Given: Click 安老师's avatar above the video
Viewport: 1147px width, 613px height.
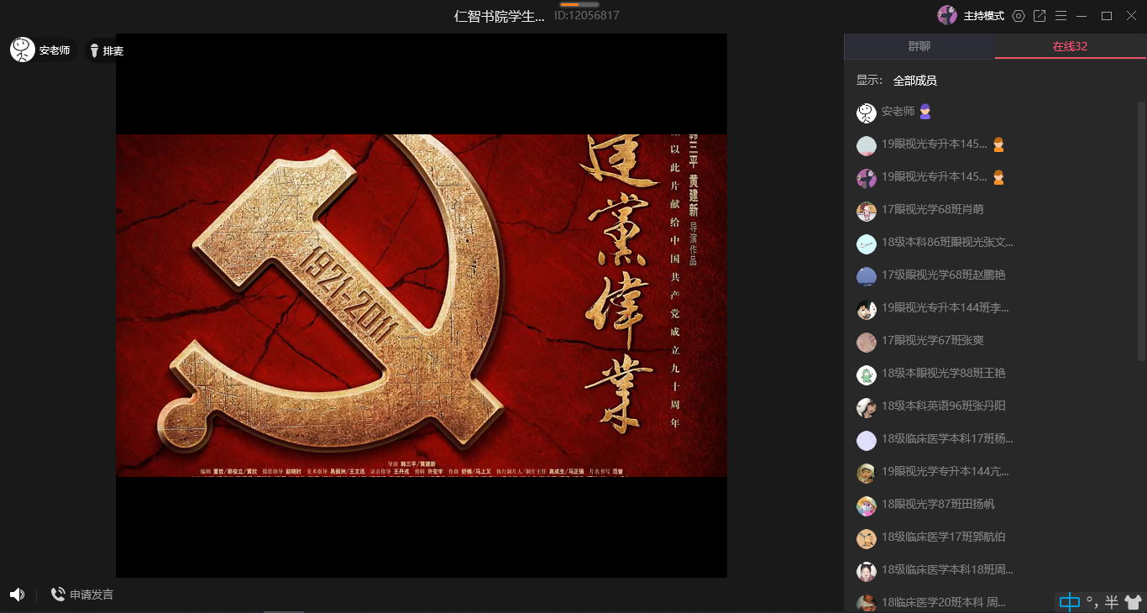Looking at the screenshot, I should 23,50.
